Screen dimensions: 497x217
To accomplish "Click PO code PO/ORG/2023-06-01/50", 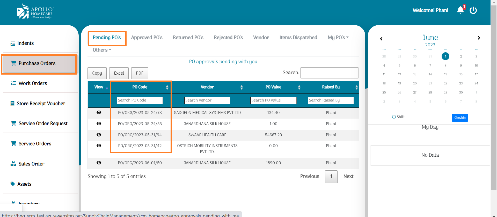I will point(140,163).
